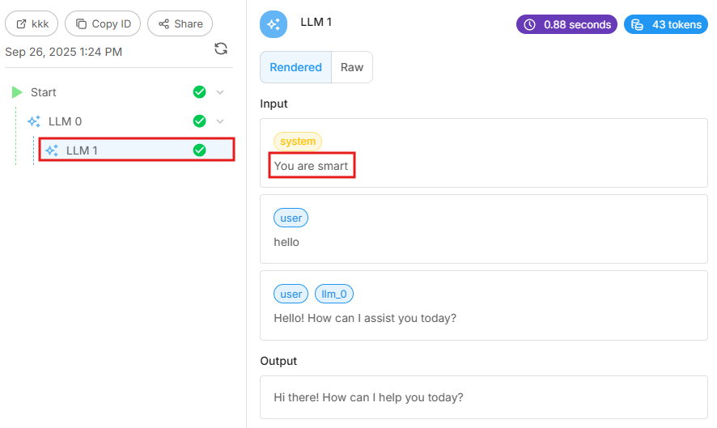Select the LLM 1 tree row

coord(121,150)
